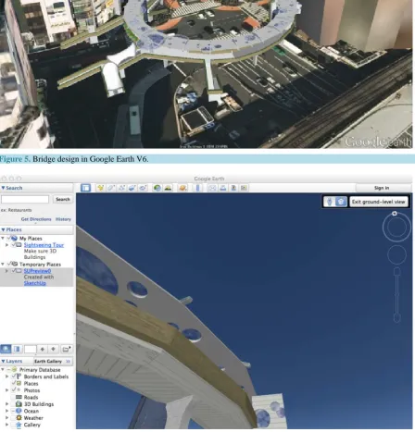Click the Email envelope toolbar icon

pyautogui.click(x=212, y=188)
